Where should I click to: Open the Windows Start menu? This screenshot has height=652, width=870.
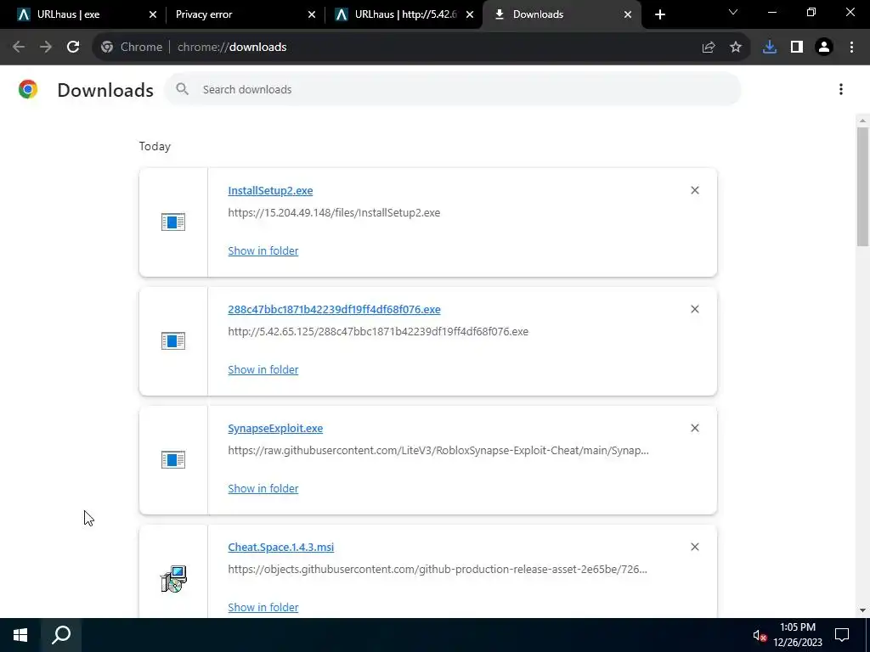(x=20, y=635)
